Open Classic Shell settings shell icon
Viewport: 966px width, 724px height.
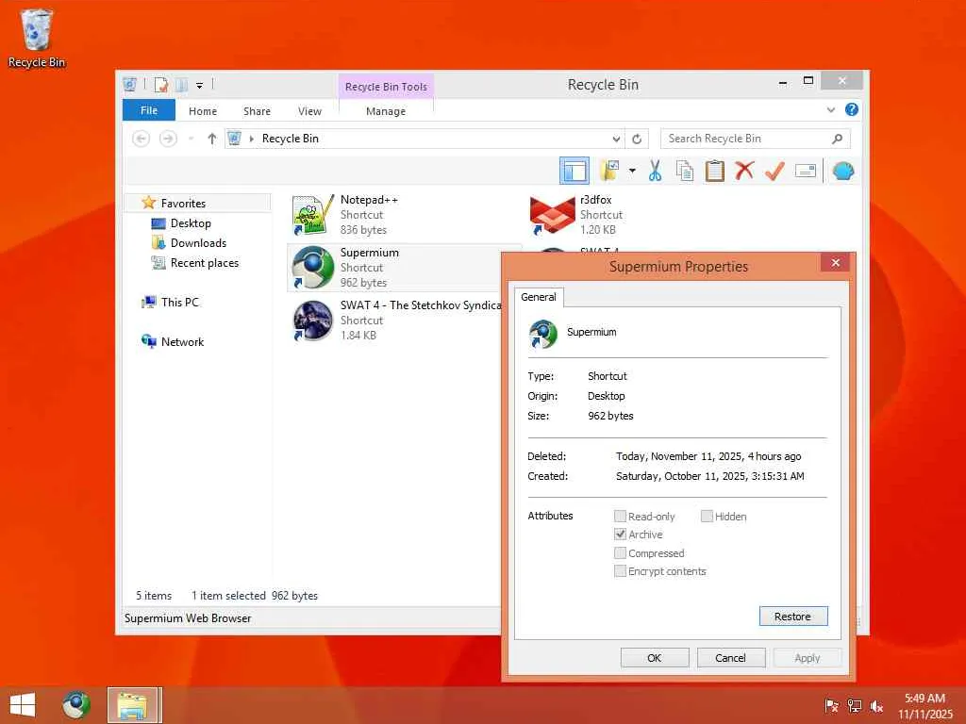(843, 171)
